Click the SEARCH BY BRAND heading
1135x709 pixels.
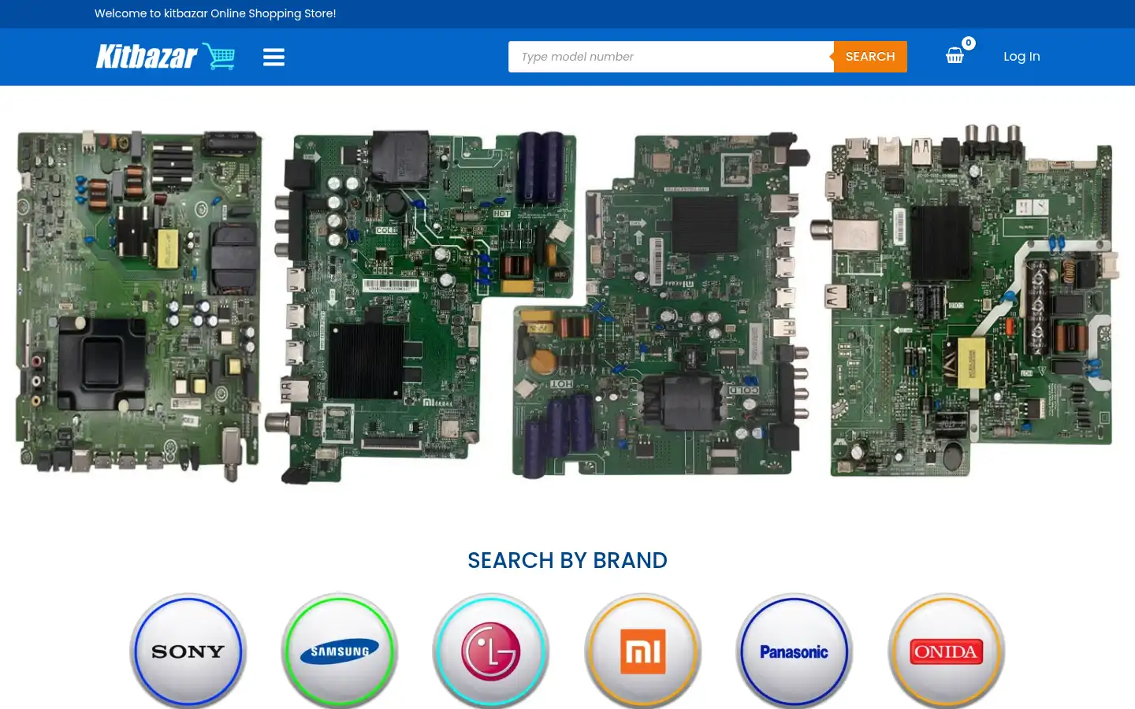tap(567, 560)
